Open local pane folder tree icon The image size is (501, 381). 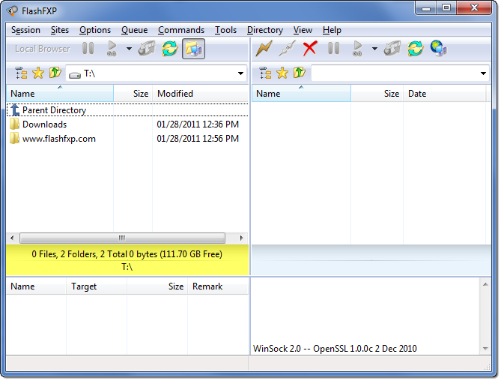[x=21, y=73]
